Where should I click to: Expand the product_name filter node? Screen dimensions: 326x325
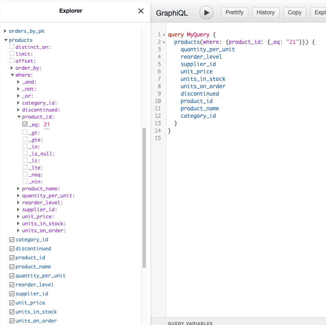pos(18,189)
